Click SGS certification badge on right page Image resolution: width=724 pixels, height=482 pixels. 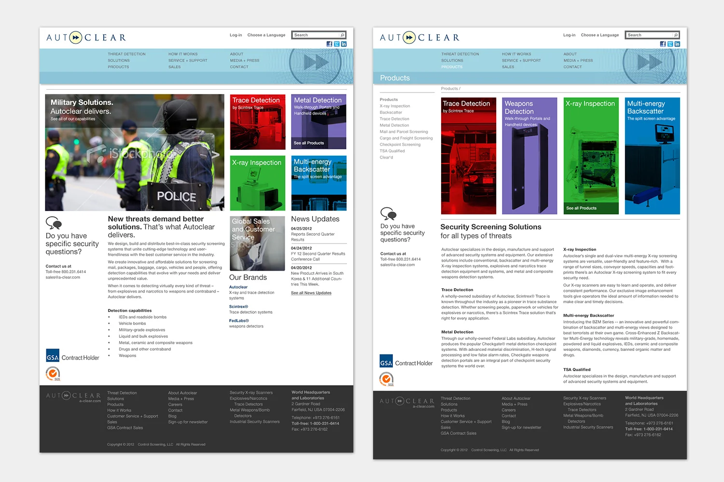(387, 379)
